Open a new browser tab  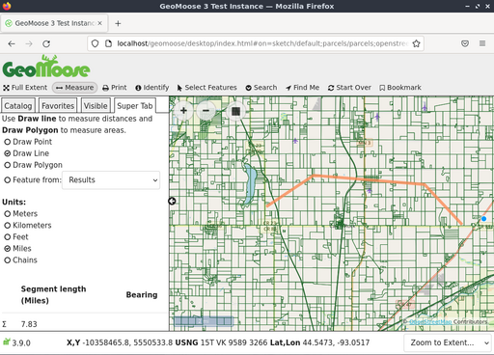(x=118, y=23)
